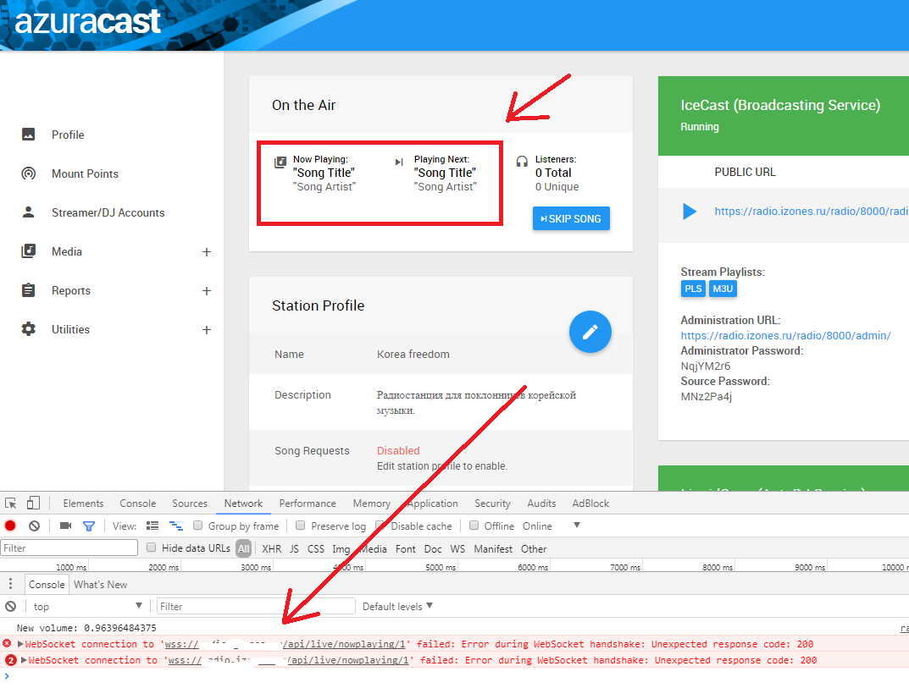Open the Security tab
Image resolution: width=909 pixels, height=699 pixels.
pos(492,504)
